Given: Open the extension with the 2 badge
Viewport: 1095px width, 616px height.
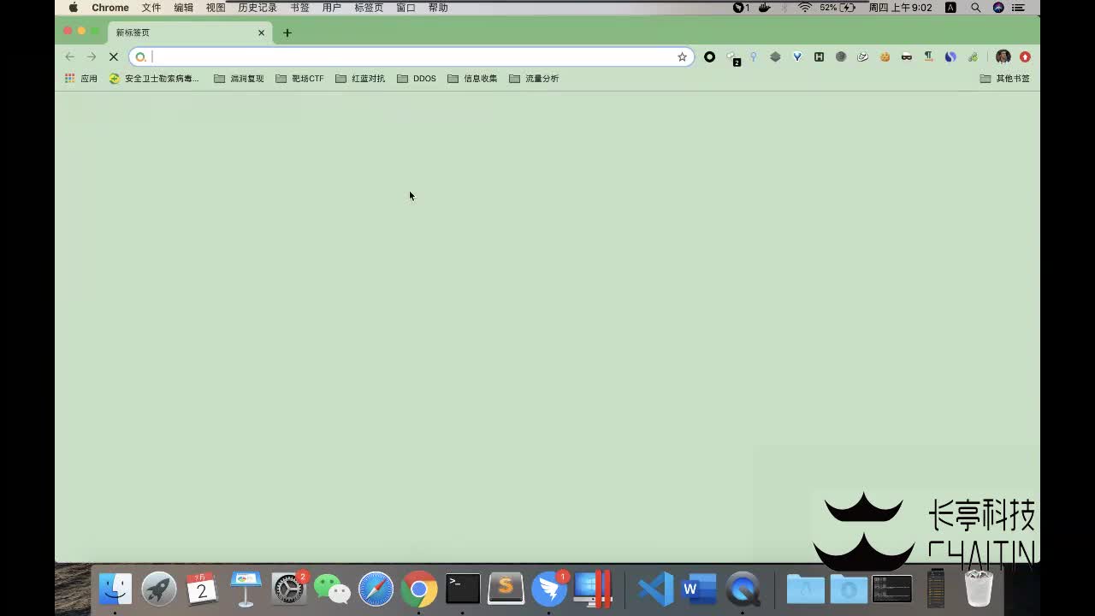Looking at the screenshot, I should (733, 57).
